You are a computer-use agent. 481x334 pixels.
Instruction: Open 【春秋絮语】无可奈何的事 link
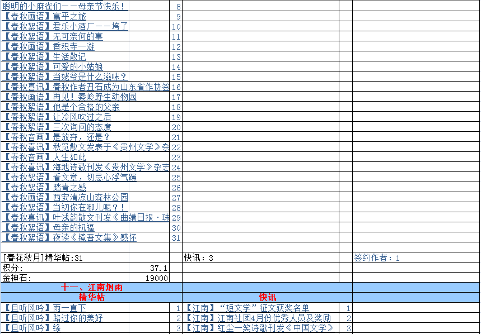tap(54, 36)
